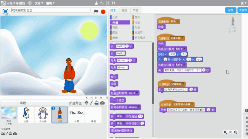Click the camera icon for a new sprite
The image size is (248, 139).
(102, 103)
